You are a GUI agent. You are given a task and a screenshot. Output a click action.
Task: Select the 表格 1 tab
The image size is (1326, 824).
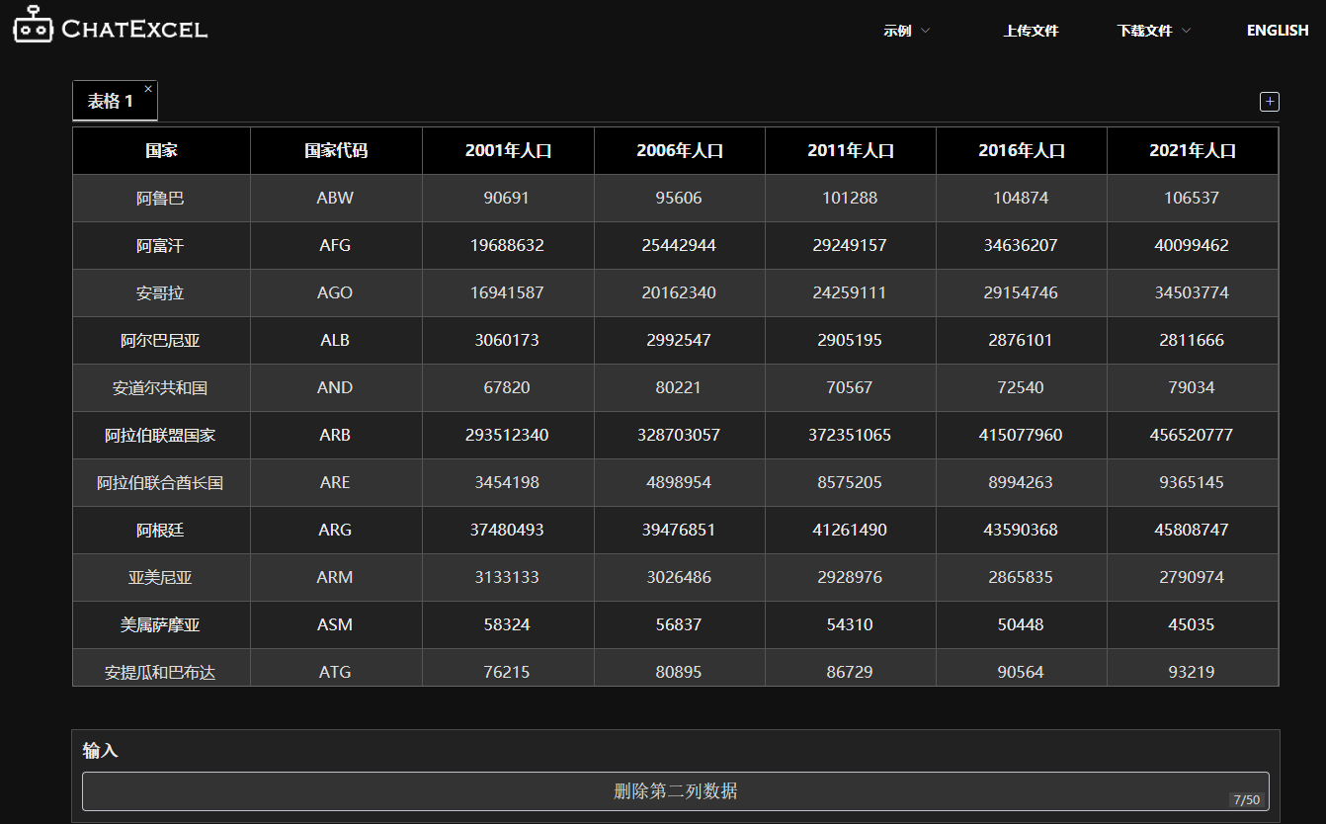(110, 102)
